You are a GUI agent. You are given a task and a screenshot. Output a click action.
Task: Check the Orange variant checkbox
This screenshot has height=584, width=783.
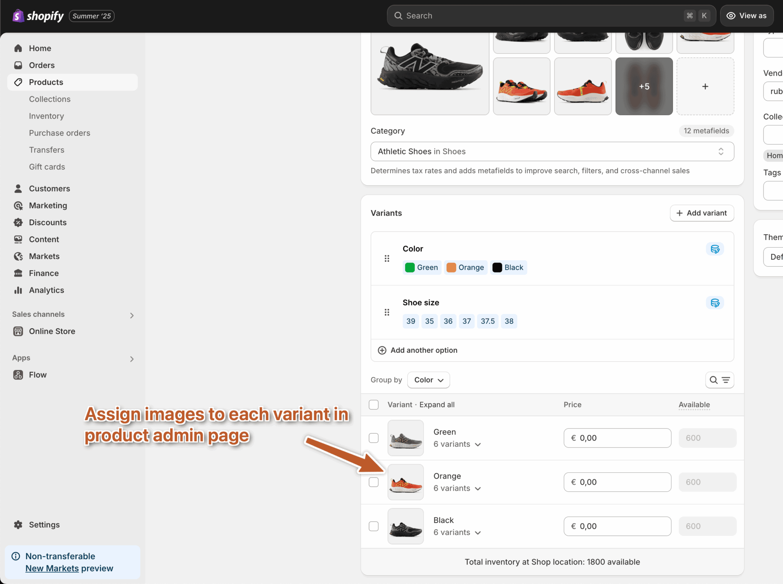[x=373, y=482]
